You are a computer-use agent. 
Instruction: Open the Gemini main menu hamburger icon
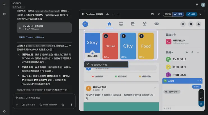4,4
